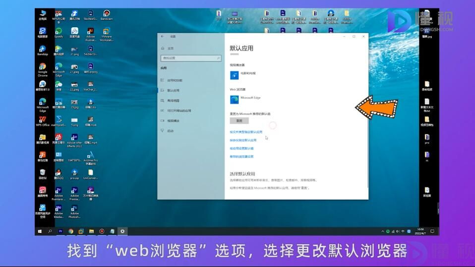Select the 22.jpeg file on desktop
Image resolution: width=475 pixels, height=267 pixels.
[x=74, y=86]
